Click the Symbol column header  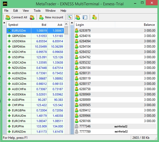pos(19,25)
